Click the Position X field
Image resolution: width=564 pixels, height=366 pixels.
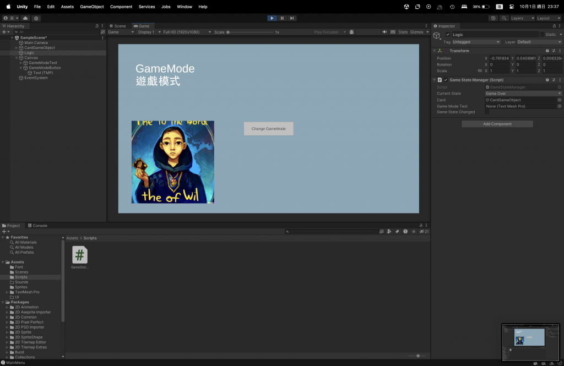click(x=499, y=58)
